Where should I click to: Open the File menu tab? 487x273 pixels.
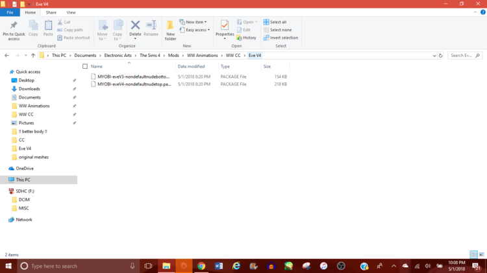tap(10, 12)
